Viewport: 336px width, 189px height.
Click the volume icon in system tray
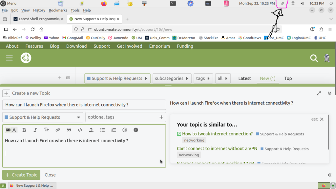coord(302,4)
